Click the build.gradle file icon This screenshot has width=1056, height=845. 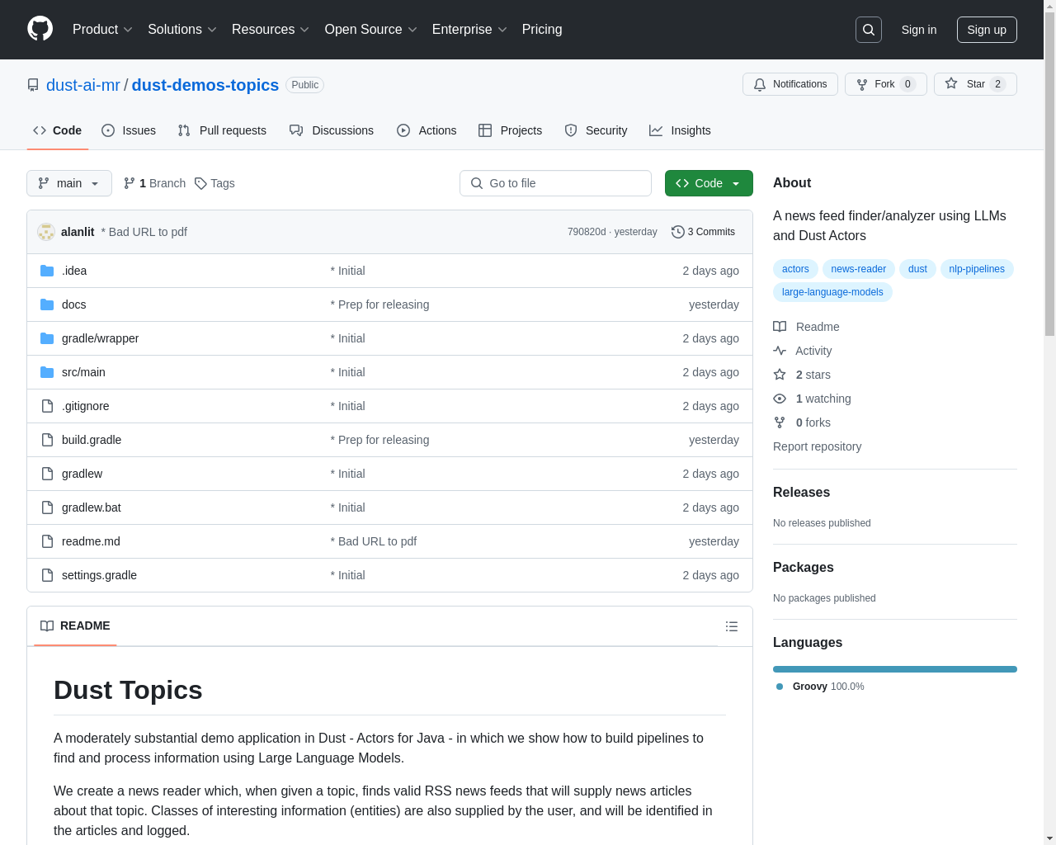point(47,440)
